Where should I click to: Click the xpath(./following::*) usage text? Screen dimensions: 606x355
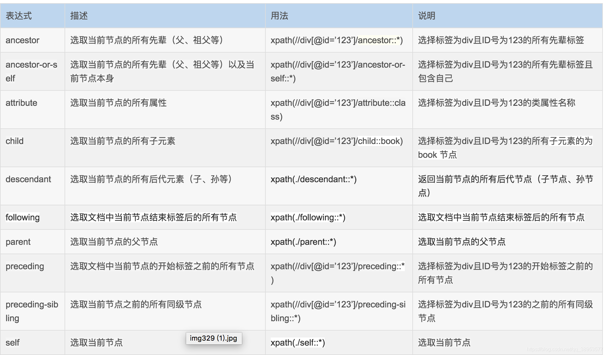[x=308, y=217]
